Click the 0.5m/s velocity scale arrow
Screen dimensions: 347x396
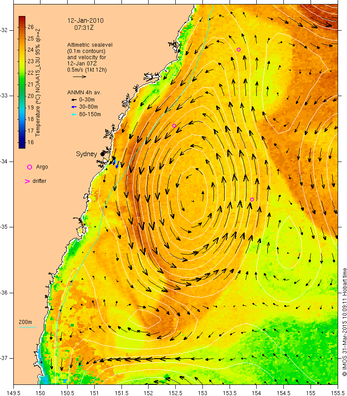point(80,77)
